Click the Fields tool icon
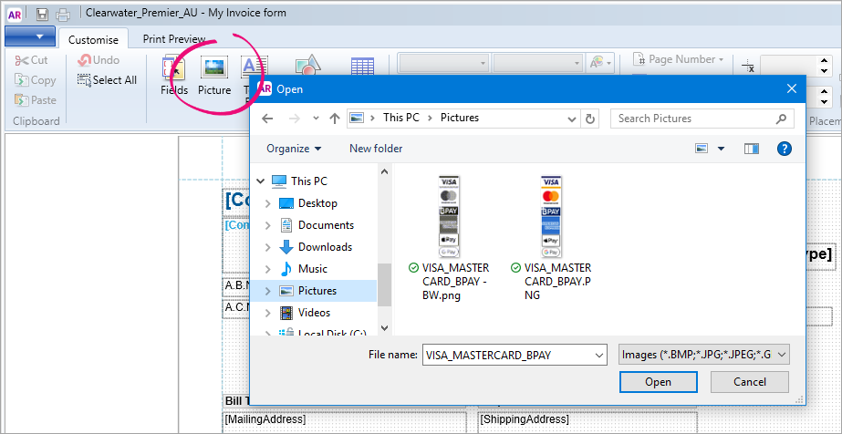Screen dimensions: 842x434 [x=173, y=75]
